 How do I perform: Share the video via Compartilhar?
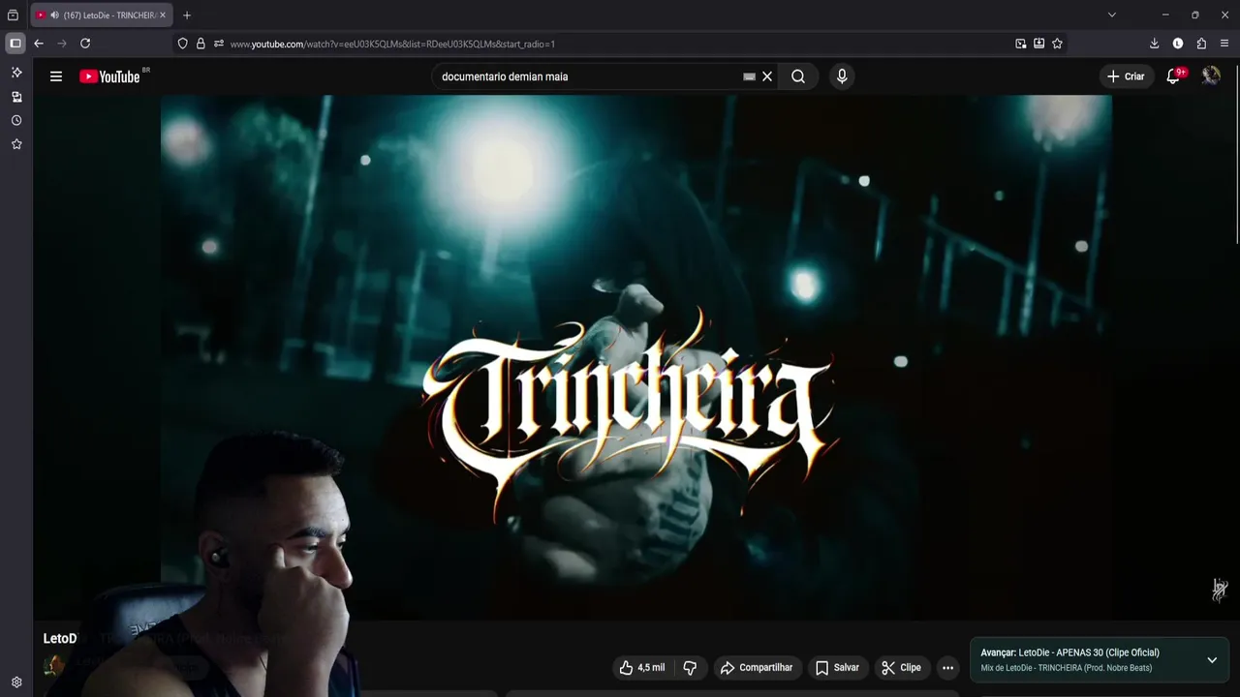[757, 668]
